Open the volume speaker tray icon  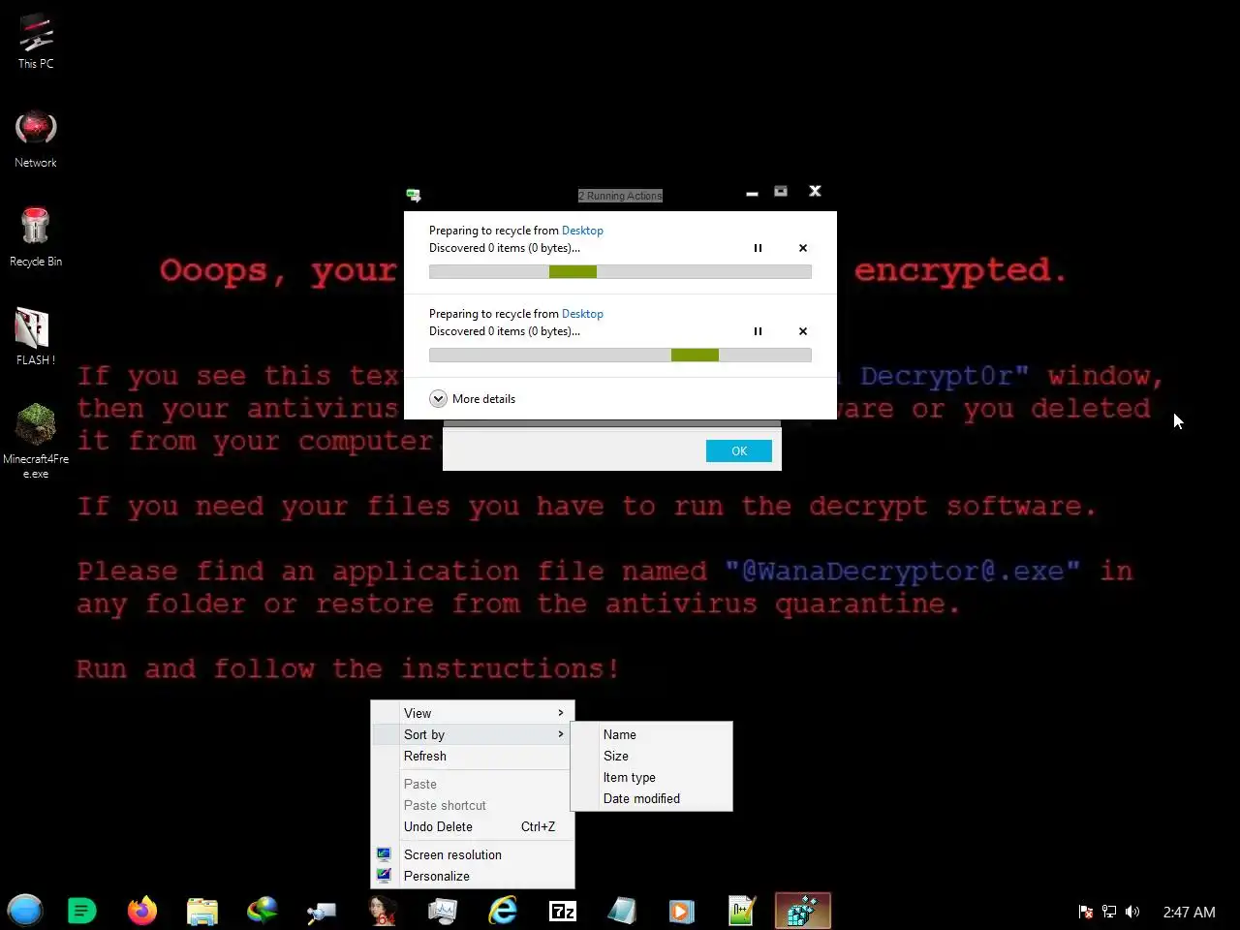[1132, 912]
